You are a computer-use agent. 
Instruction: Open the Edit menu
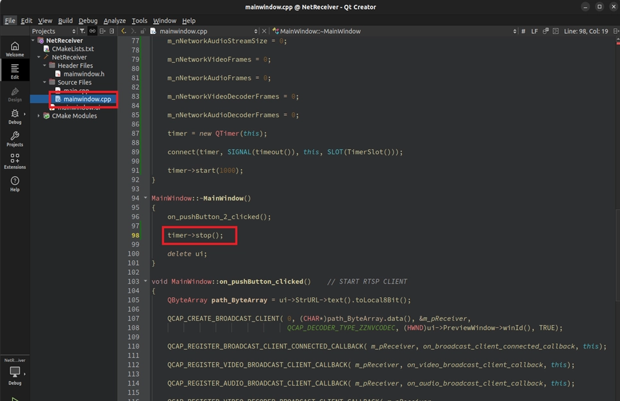(x=26, y=20)
